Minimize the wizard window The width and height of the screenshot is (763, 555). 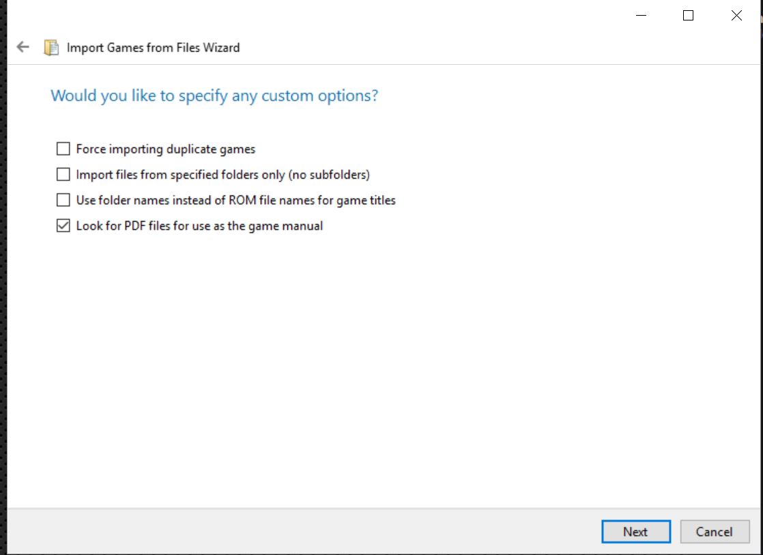pos(641,16)
